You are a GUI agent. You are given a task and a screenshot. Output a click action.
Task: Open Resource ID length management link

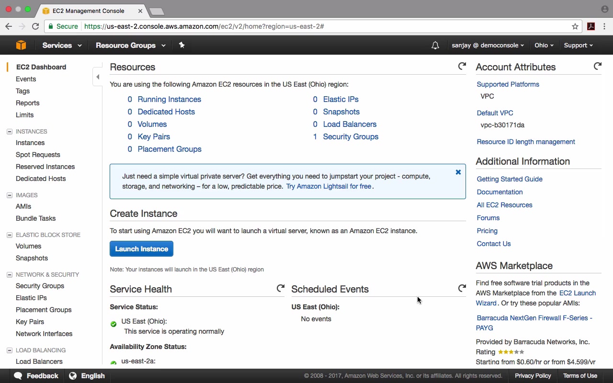coord(526,142)
